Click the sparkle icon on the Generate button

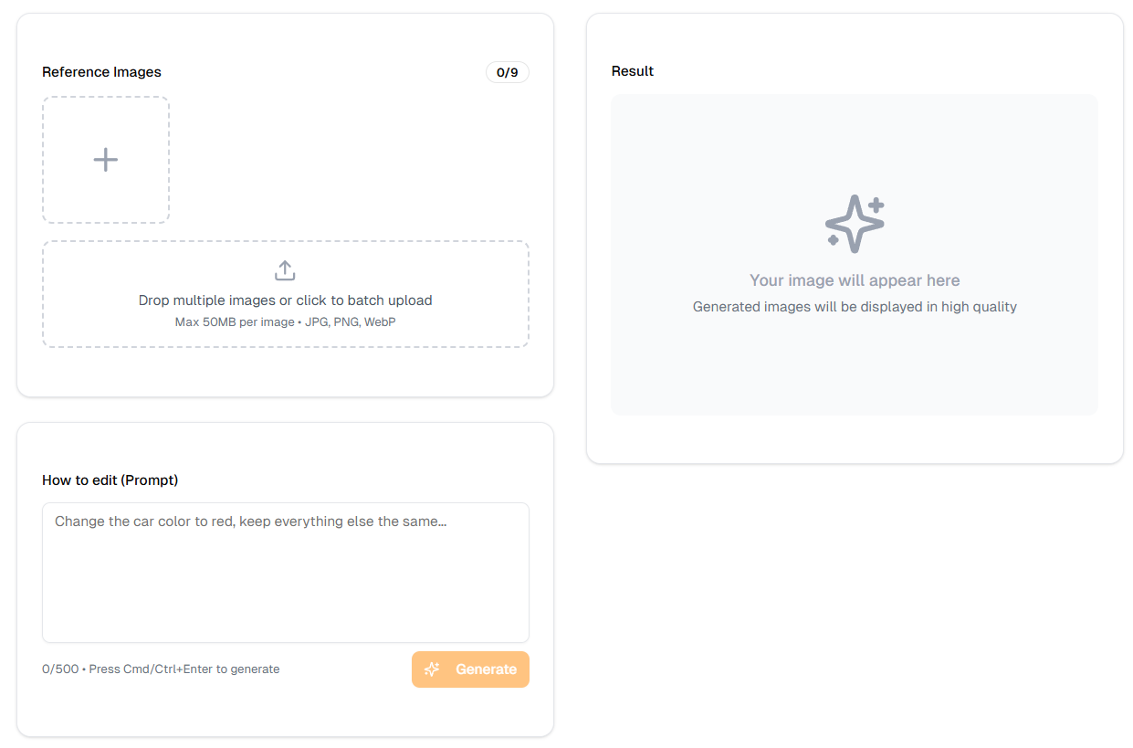coord(433,669)
